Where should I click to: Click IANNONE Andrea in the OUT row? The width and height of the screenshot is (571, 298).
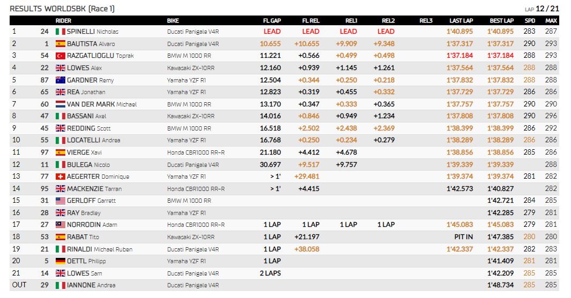(91, 285)
